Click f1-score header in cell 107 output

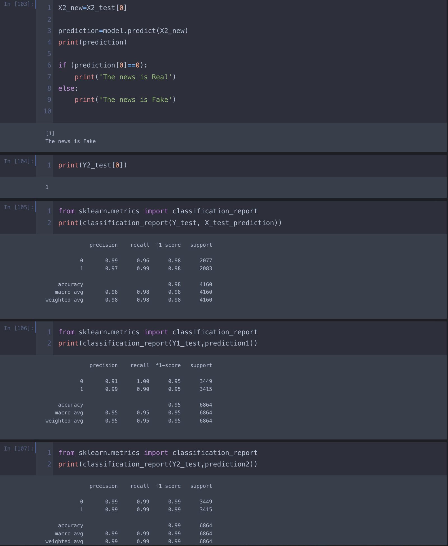[x=168, y=486]
